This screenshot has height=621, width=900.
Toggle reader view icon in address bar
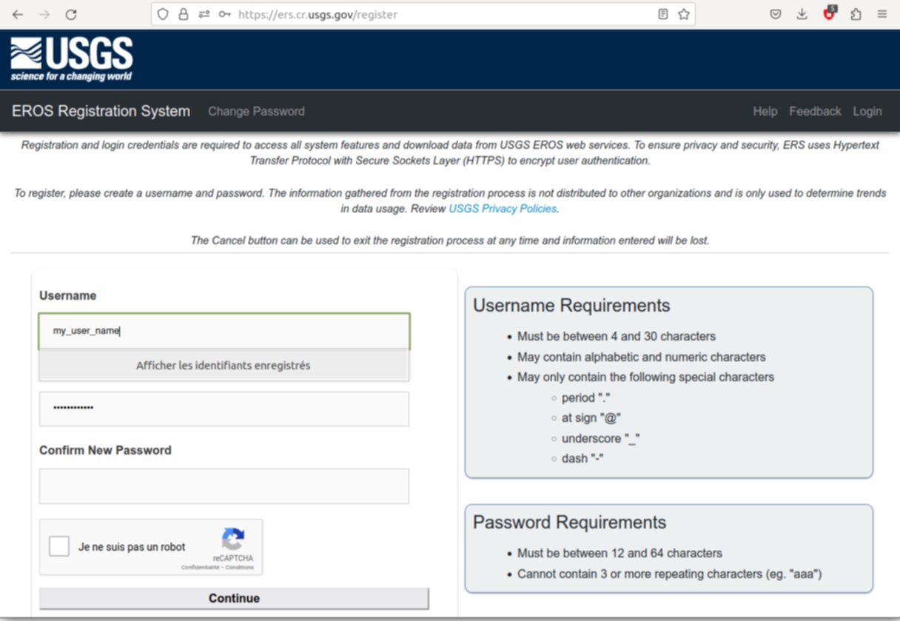point(663,14)
